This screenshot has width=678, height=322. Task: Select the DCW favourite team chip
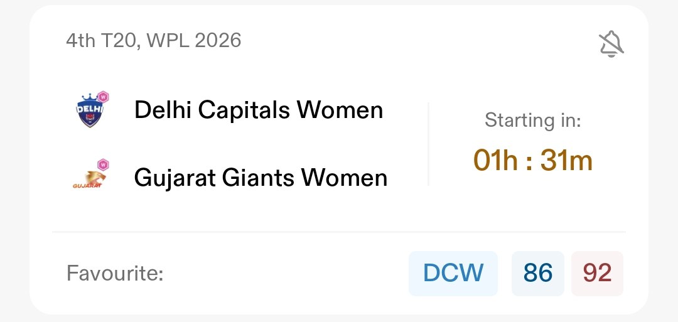453,273
